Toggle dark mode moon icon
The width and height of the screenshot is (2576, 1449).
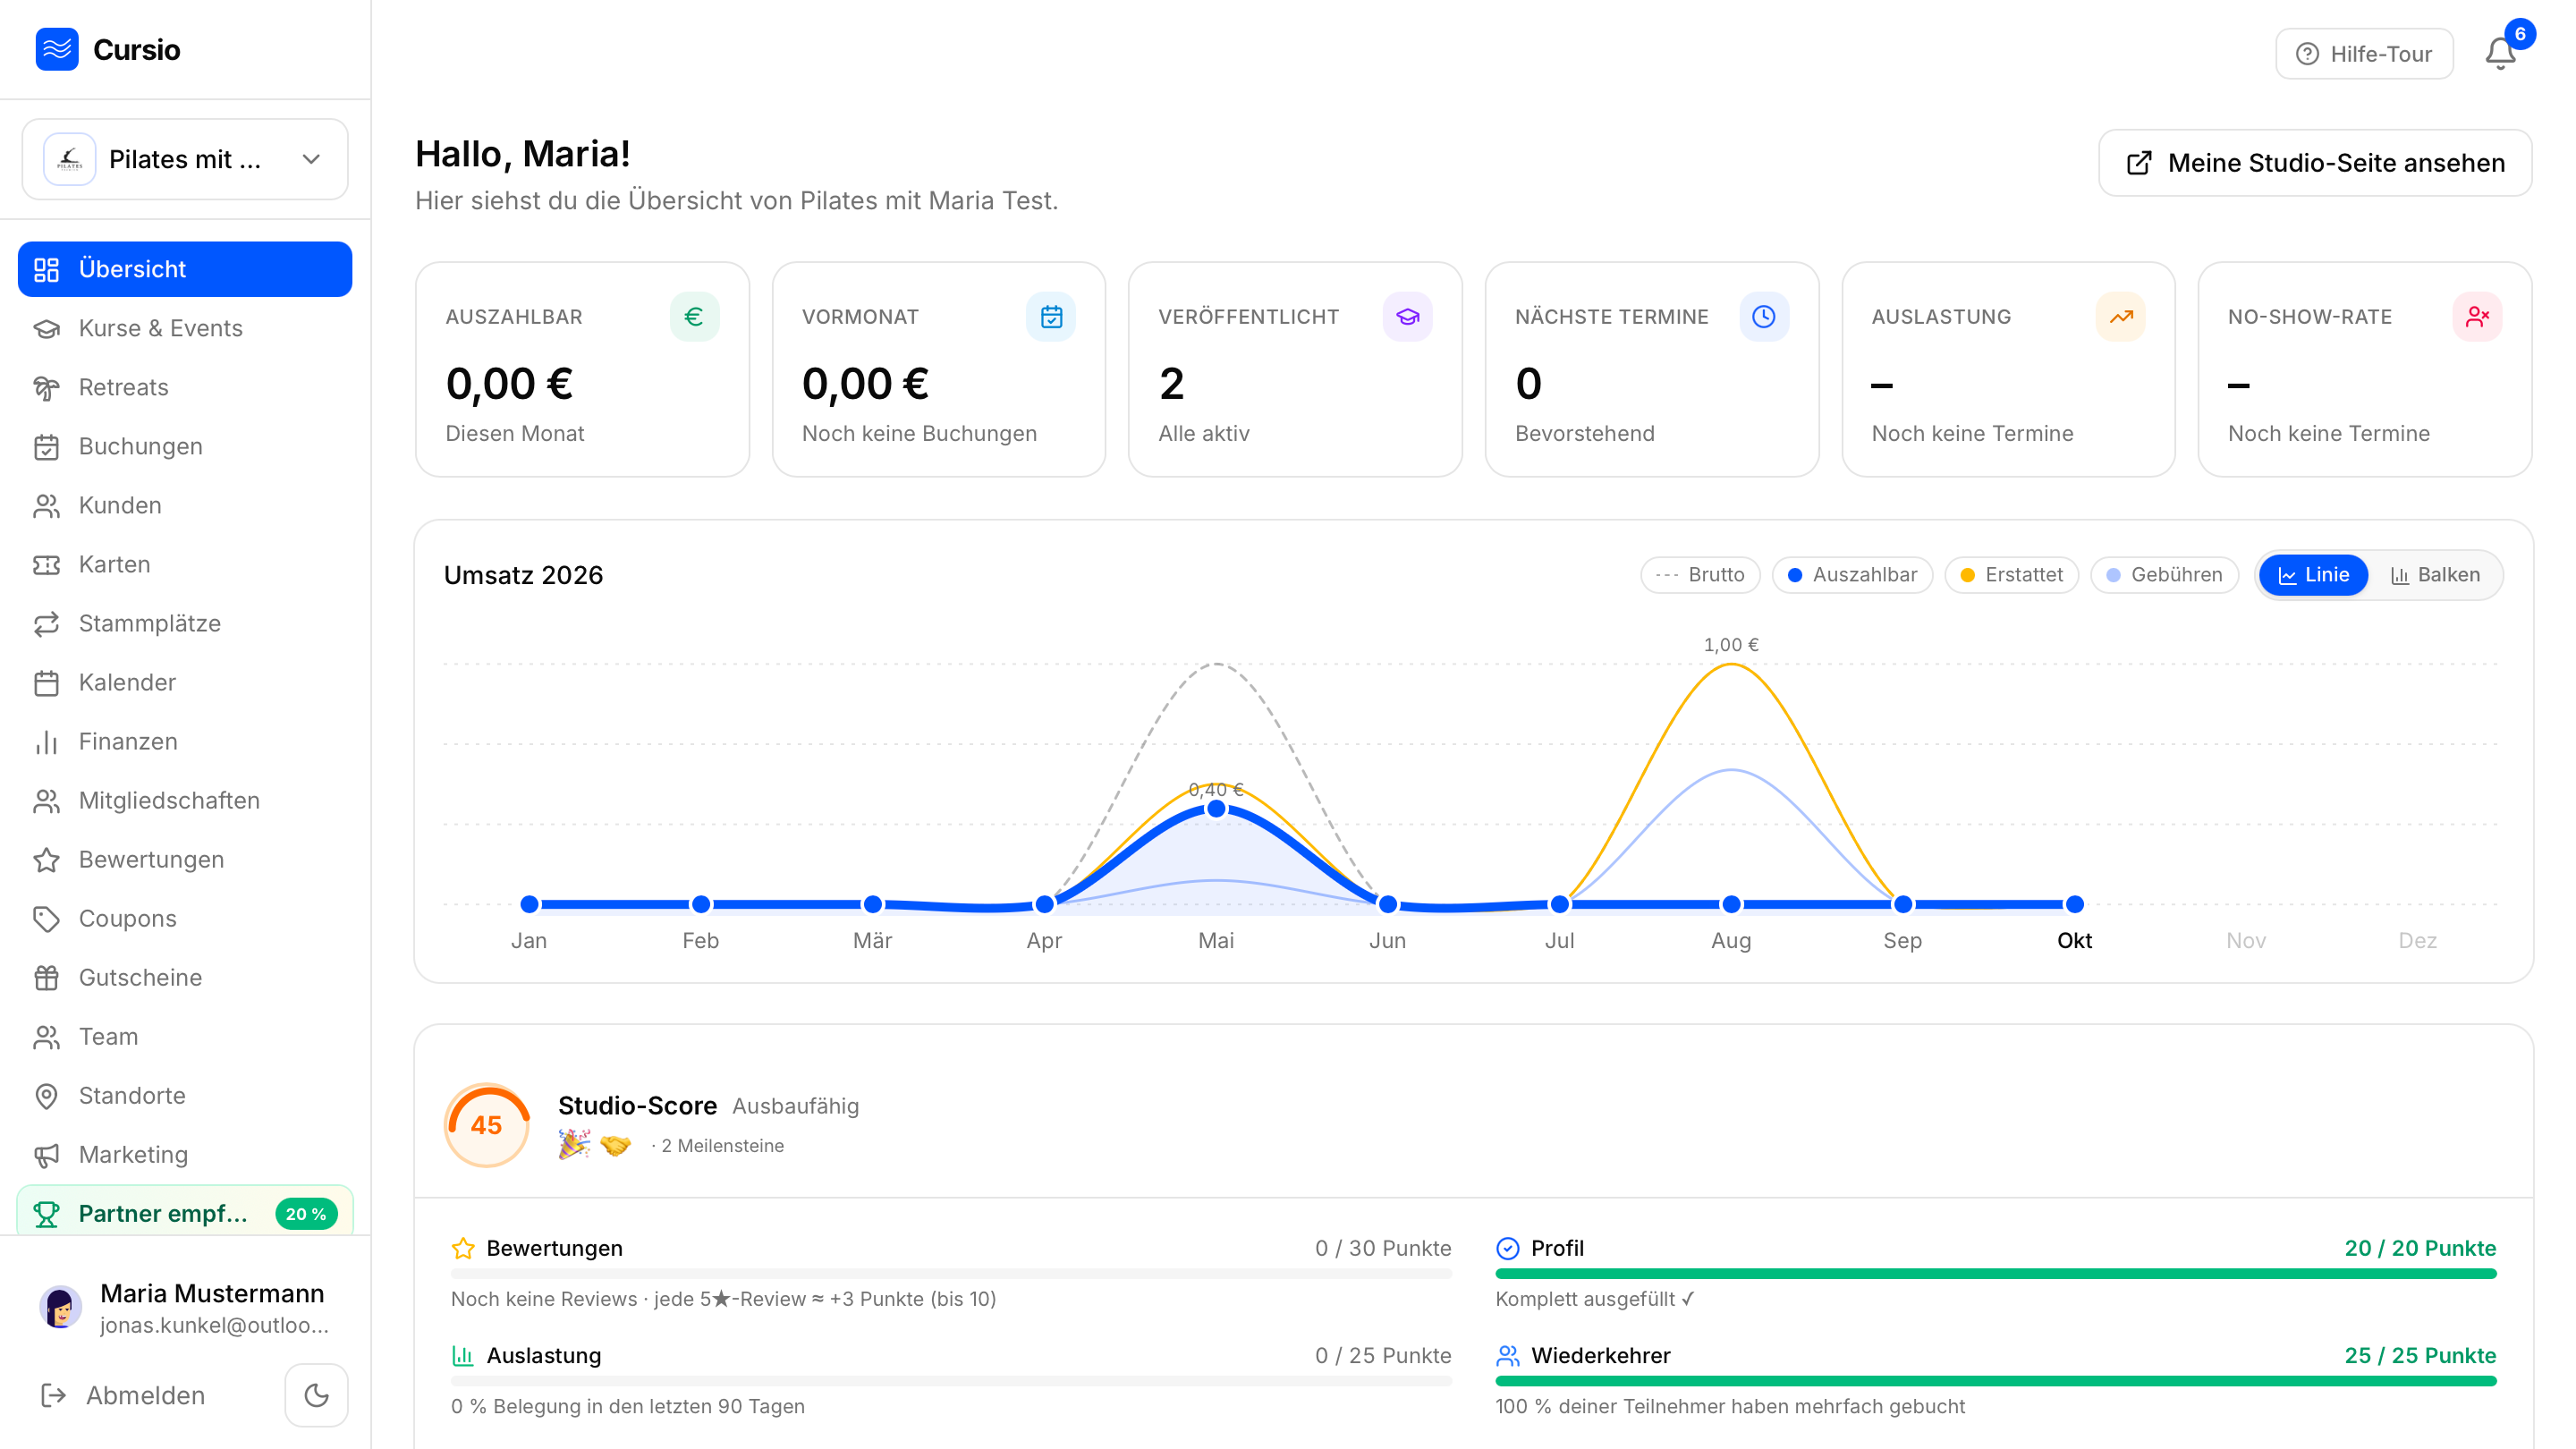[x=316, y=1395]
